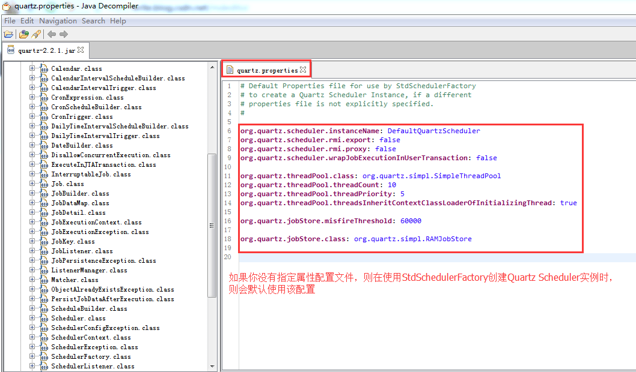Open the File menu

coord(10,20)
